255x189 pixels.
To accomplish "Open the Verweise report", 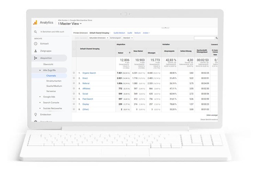I will click(51, 91).
